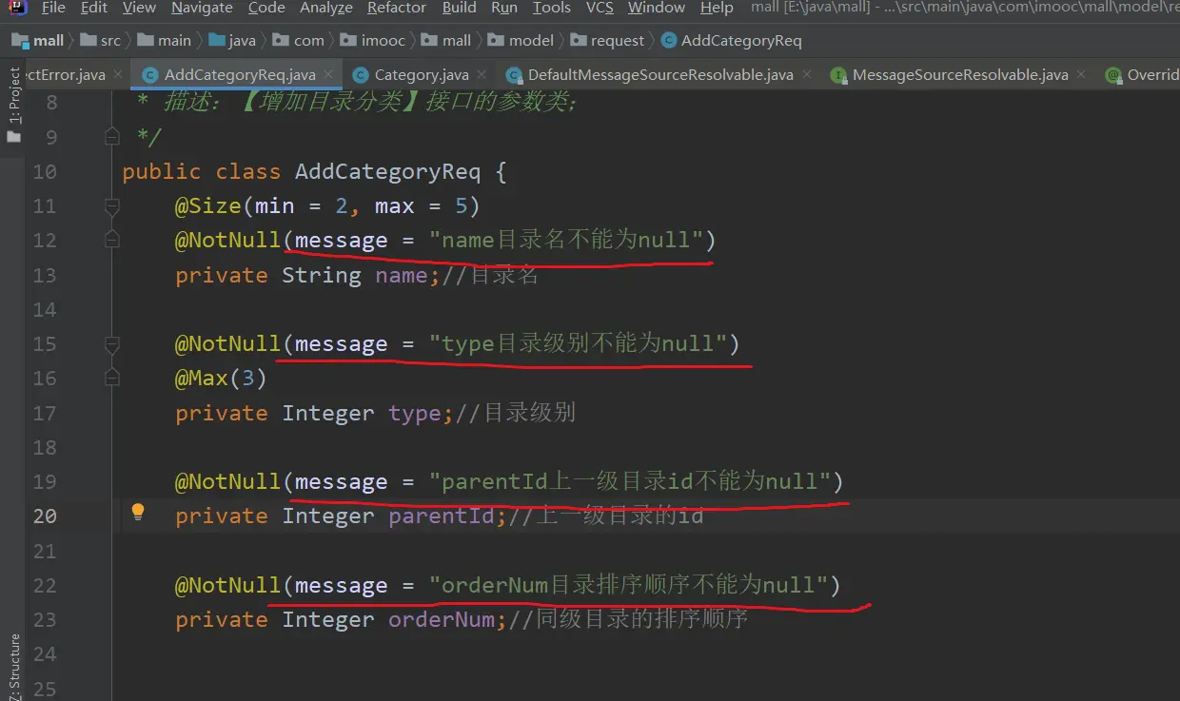Viewport: 1180px width, 701px height.
Task: Open the VCS menu
Action: pyautogui.click(x=600, y=9)
